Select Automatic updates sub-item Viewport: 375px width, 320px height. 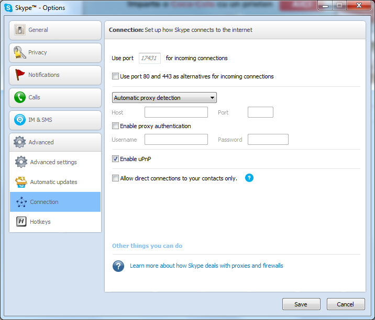(55, 182)
